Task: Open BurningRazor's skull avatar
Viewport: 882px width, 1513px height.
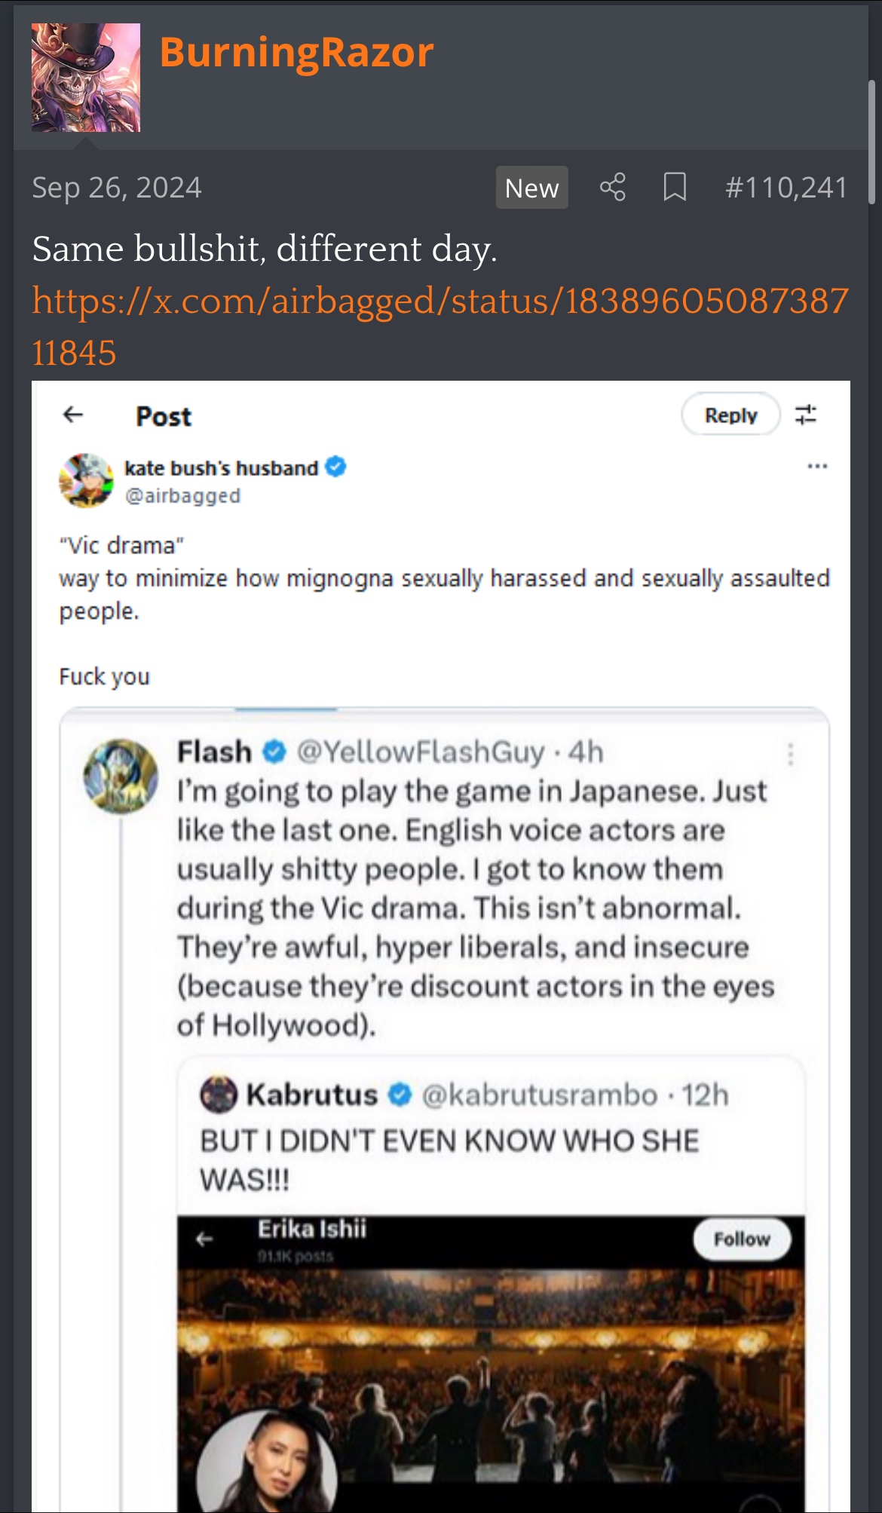Action: click(x=86, y=78)
